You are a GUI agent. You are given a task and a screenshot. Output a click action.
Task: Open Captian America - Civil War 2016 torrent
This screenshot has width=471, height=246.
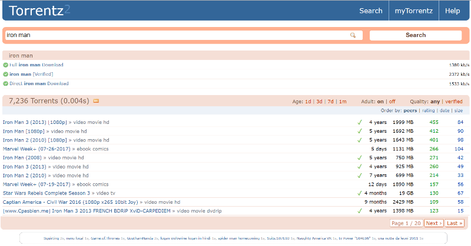point(70,202)
